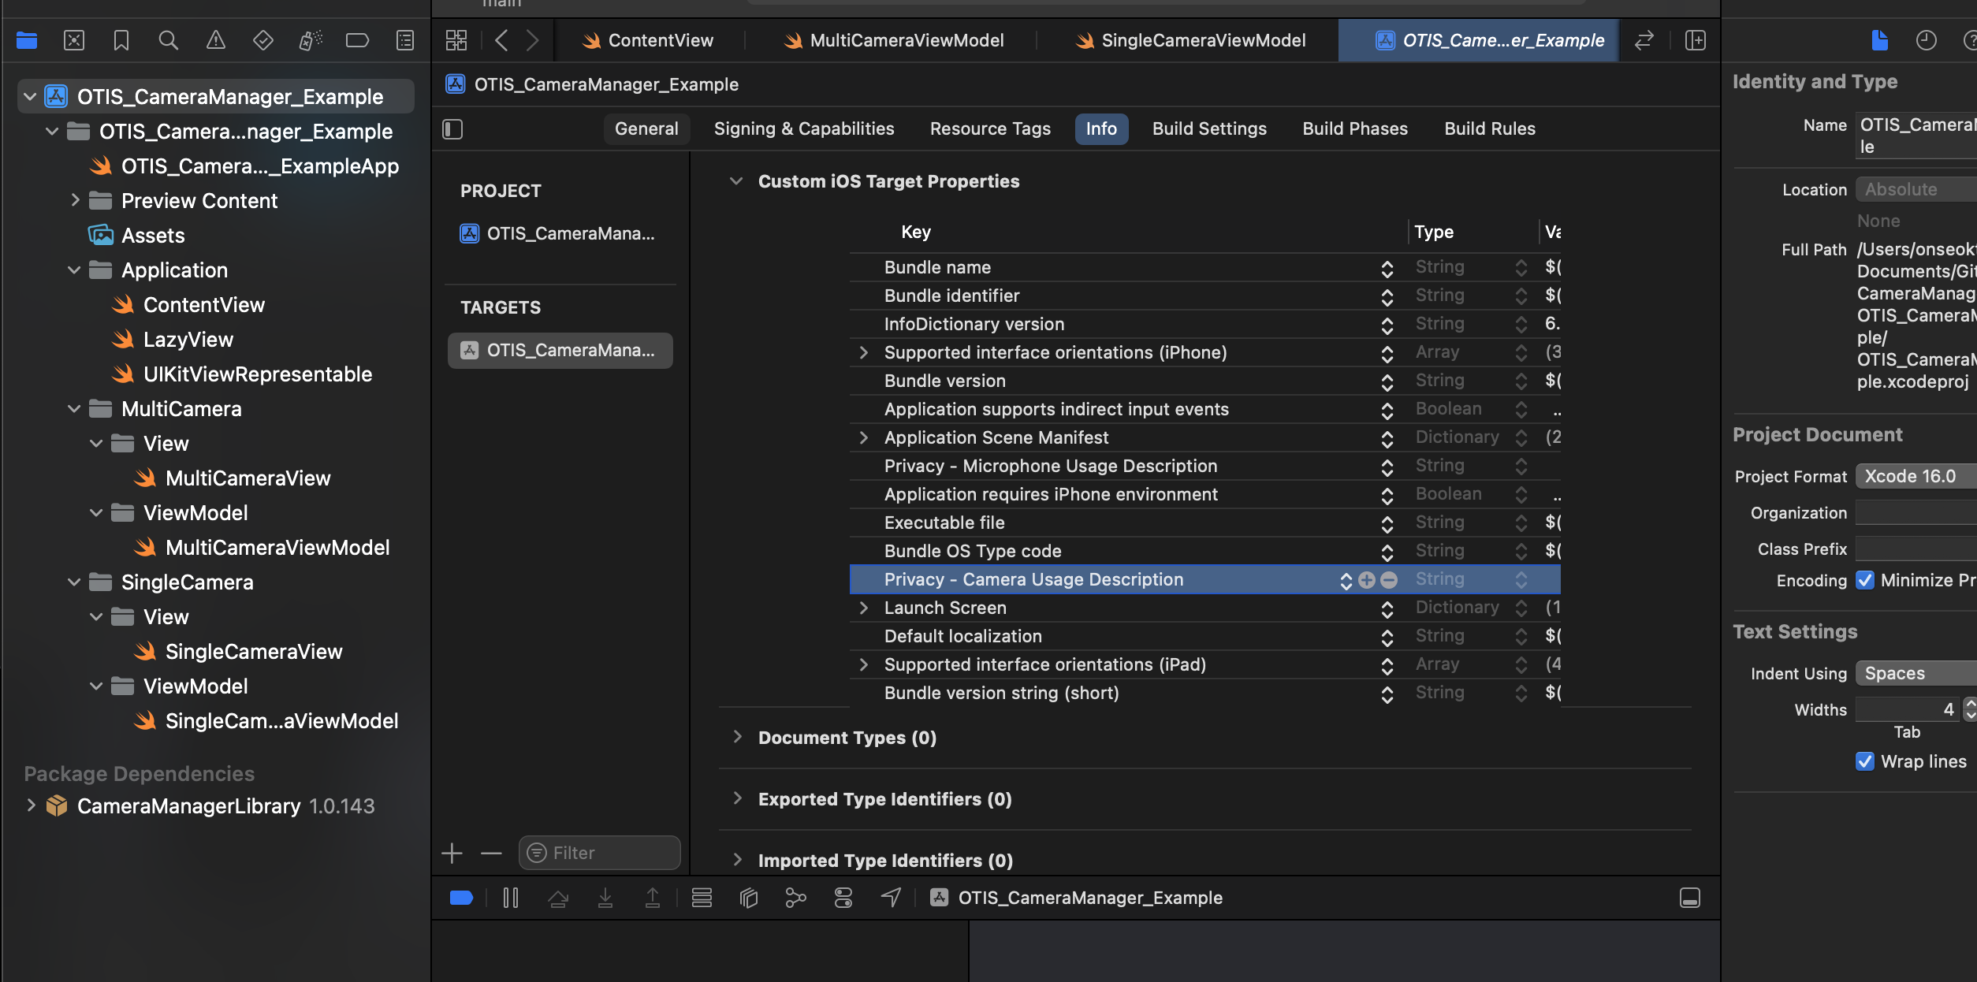
Task: Open the Debug View Hierarchy icon
Action: (749, 898)
